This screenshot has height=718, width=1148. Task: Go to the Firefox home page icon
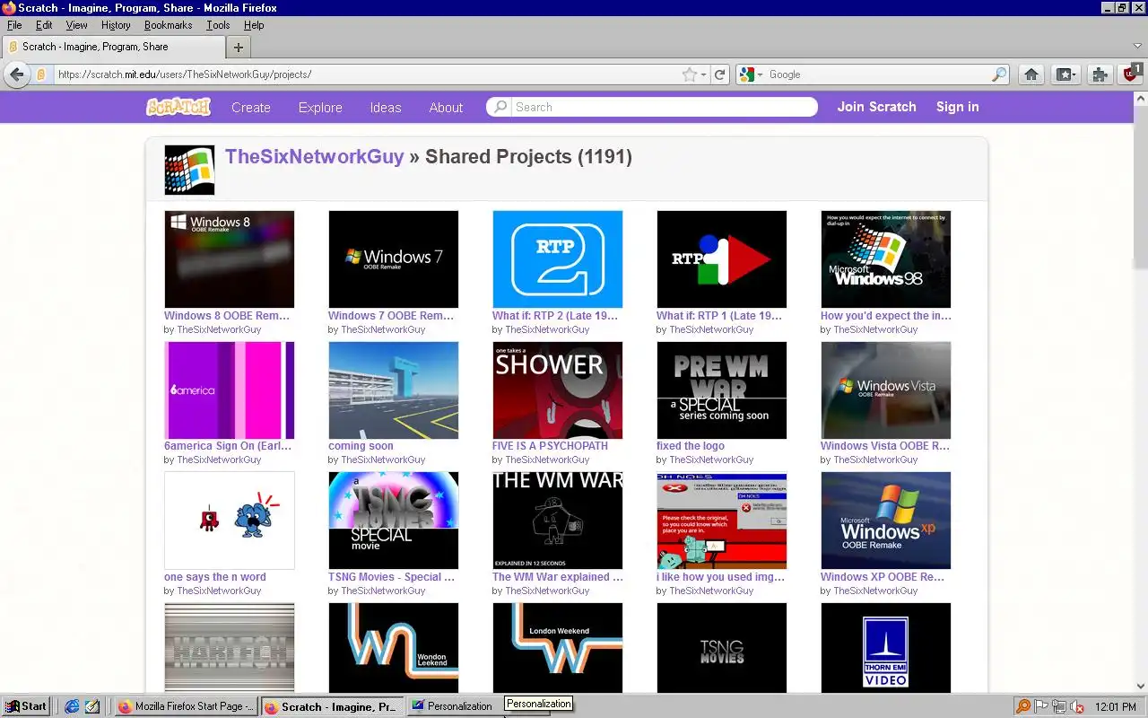pyautogui.click(x=1031, y=74)
